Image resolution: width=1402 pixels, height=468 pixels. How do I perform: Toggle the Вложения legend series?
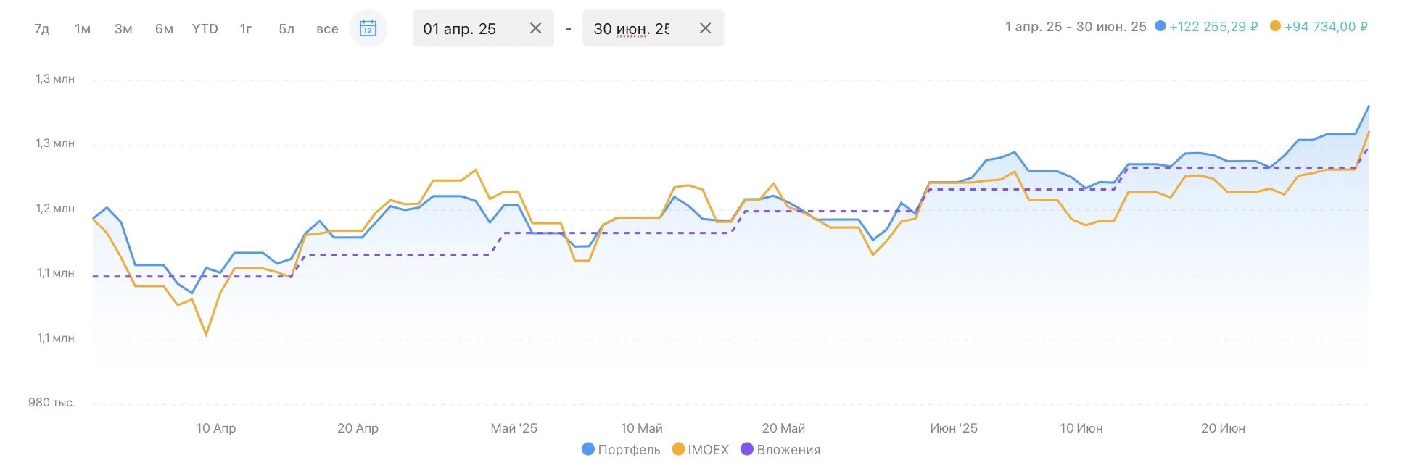pos(780,449)
